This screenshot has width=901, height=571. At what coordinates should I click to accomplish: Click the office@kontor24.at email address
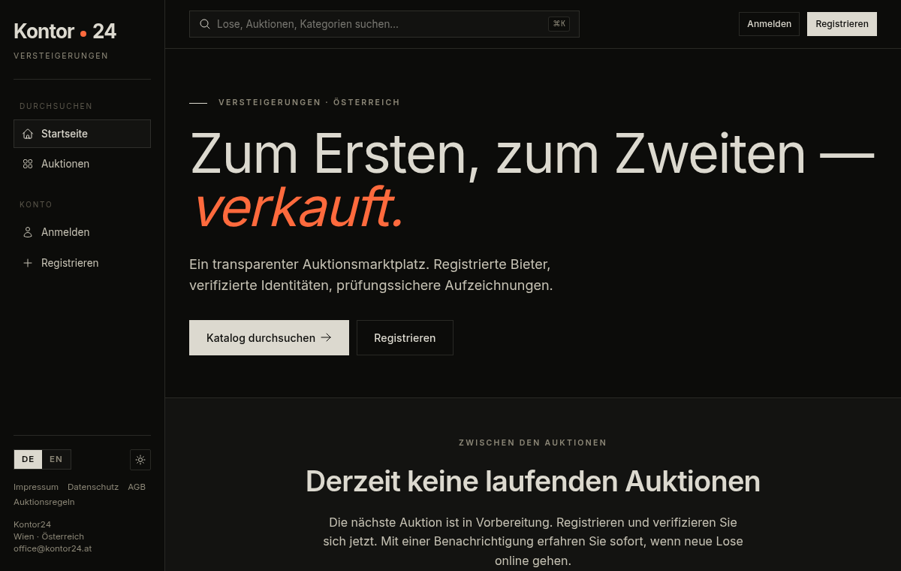(53, 548)
